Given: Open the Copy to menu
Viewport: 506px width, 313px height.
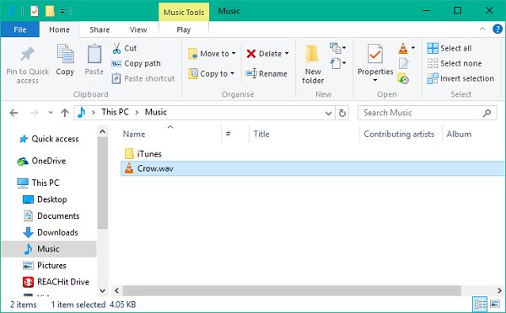Looking at the screenshot, I should tap(212, 74).
